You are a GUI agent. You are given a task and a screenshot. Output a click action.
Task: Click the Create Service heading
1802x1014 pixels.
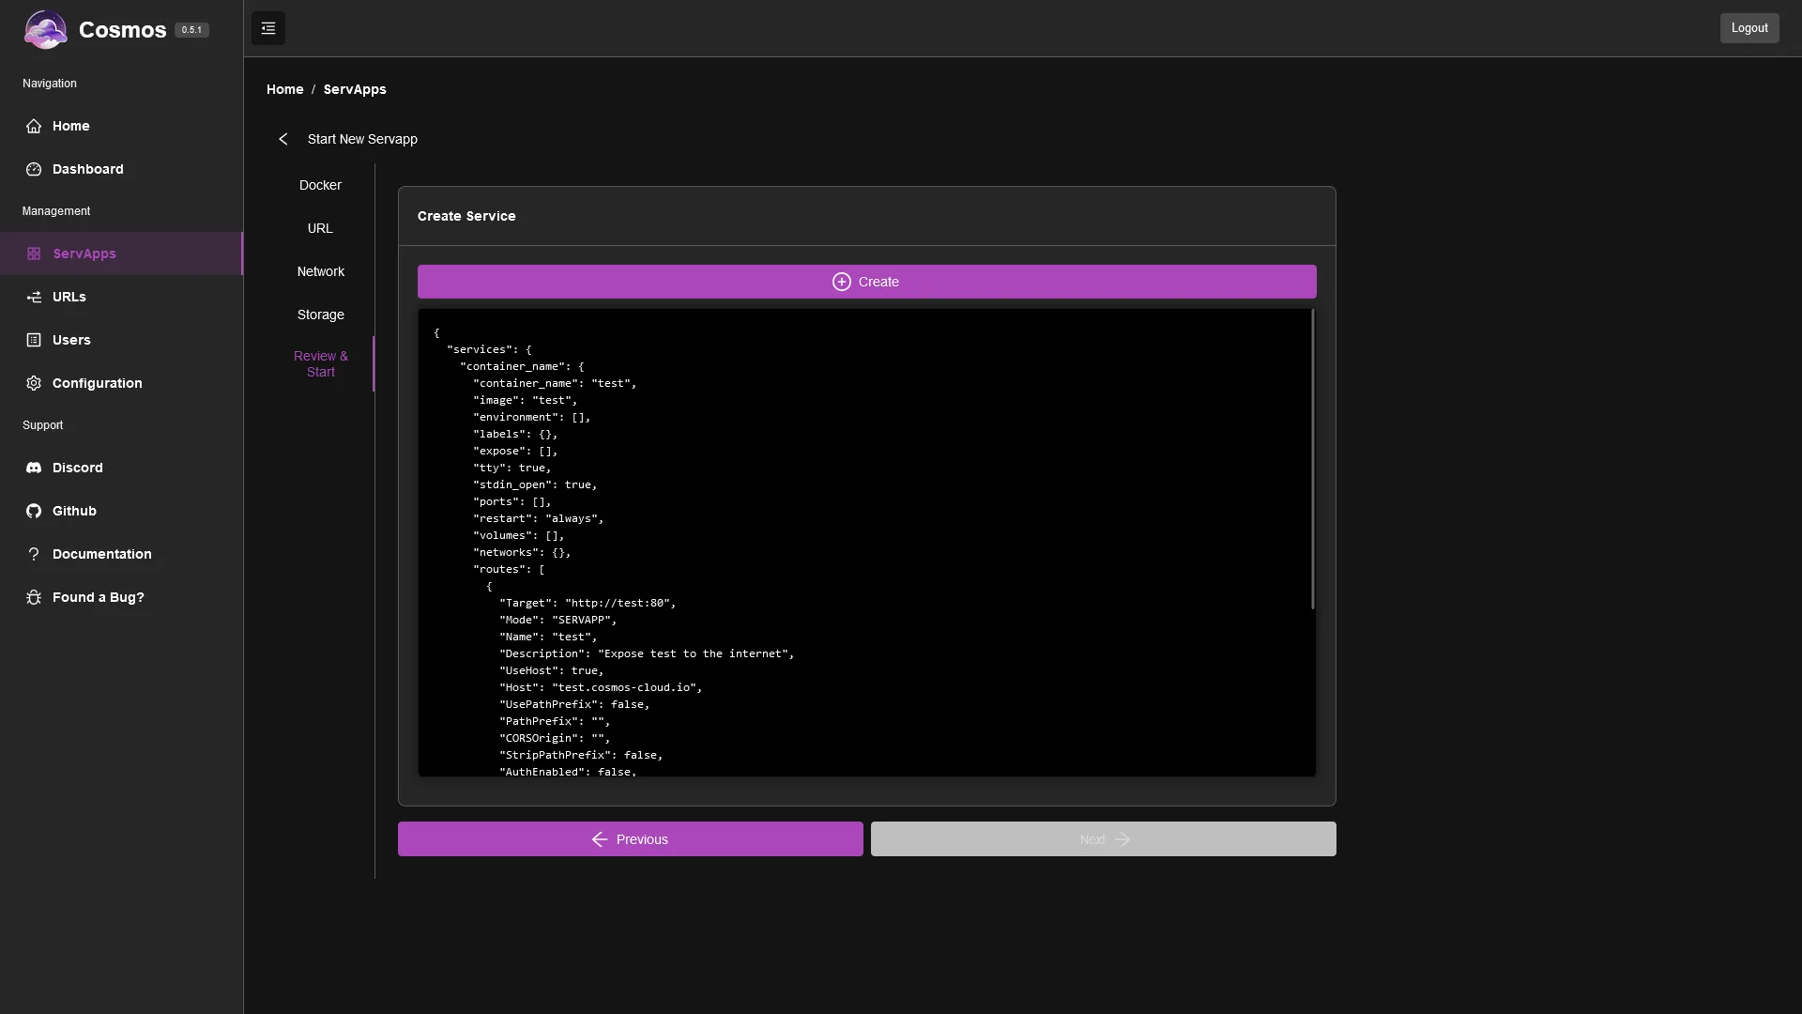pyautogui.click(x=466, y=216)
